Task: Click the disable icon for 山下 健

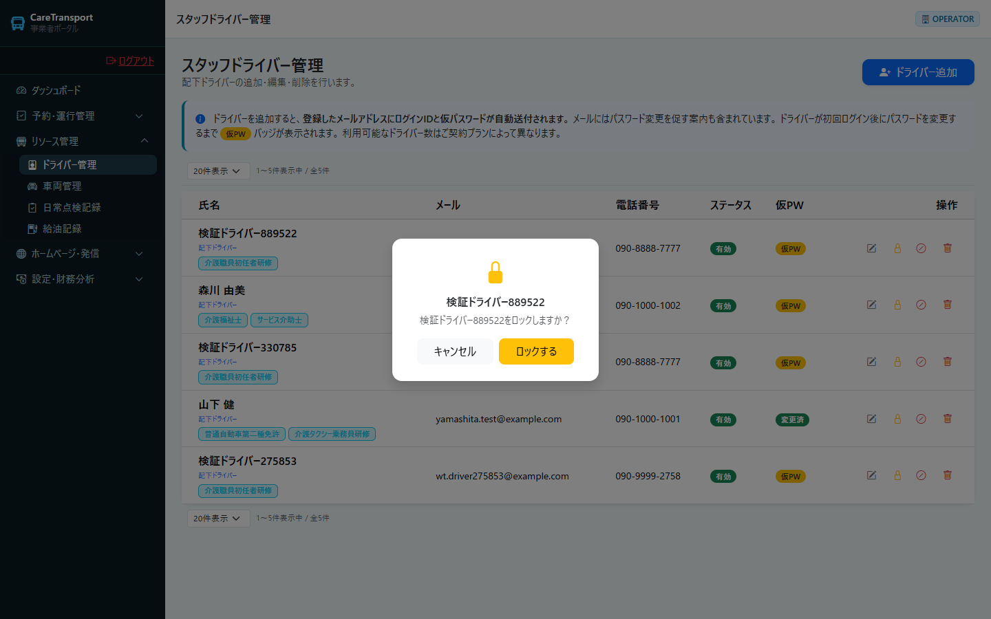Action: pos(921,419)
